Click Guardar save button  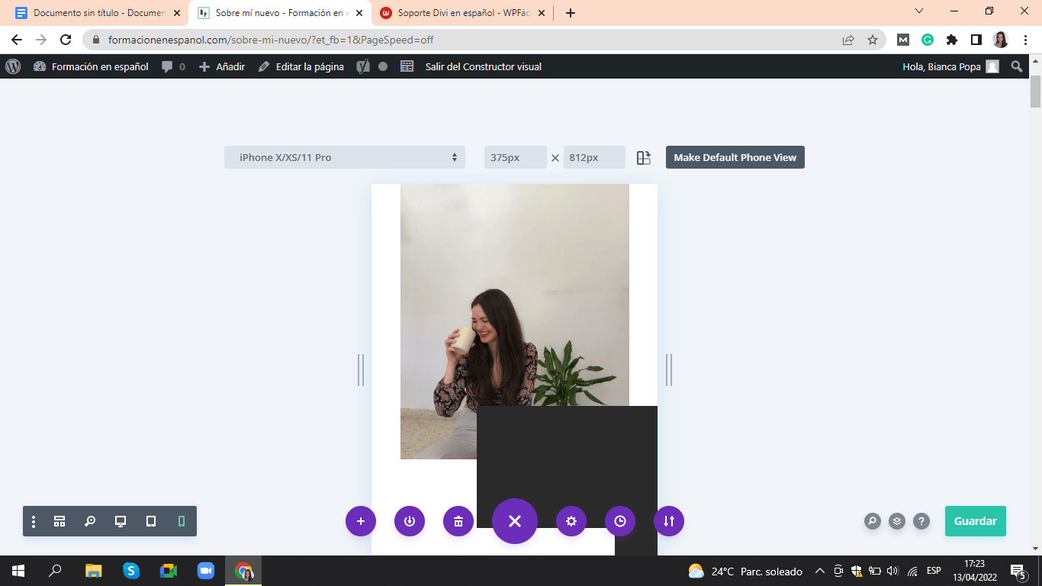point(976,521)
